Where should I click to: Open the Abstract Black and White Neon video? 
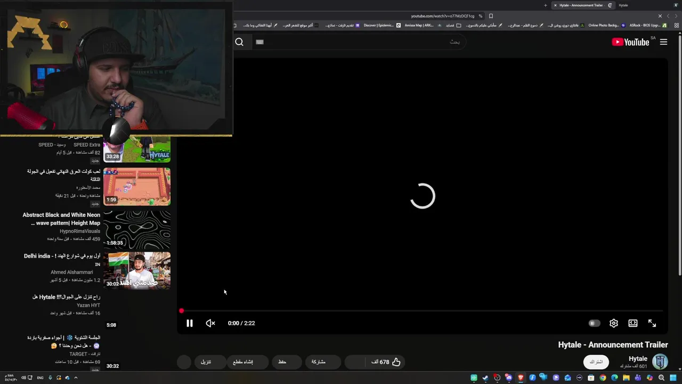tap(61, 219)
